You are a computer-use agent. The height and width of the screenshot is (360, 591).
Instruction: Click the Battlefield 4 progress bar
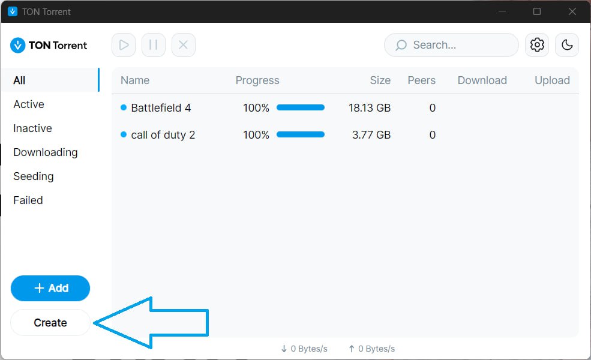(x=300, y=108)
